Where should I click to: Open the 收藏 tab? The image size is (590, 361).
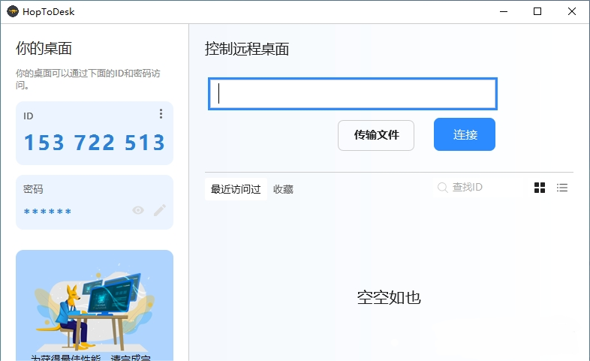coord(283,189)
